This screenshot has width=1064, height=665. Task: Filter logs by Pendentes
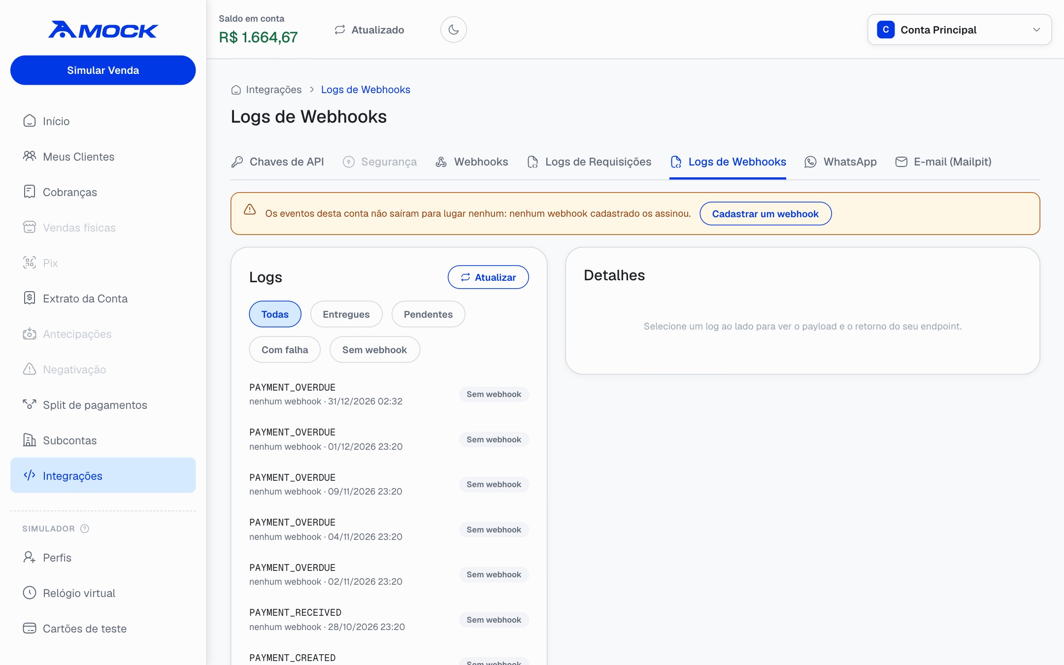[x=428, y=314]
